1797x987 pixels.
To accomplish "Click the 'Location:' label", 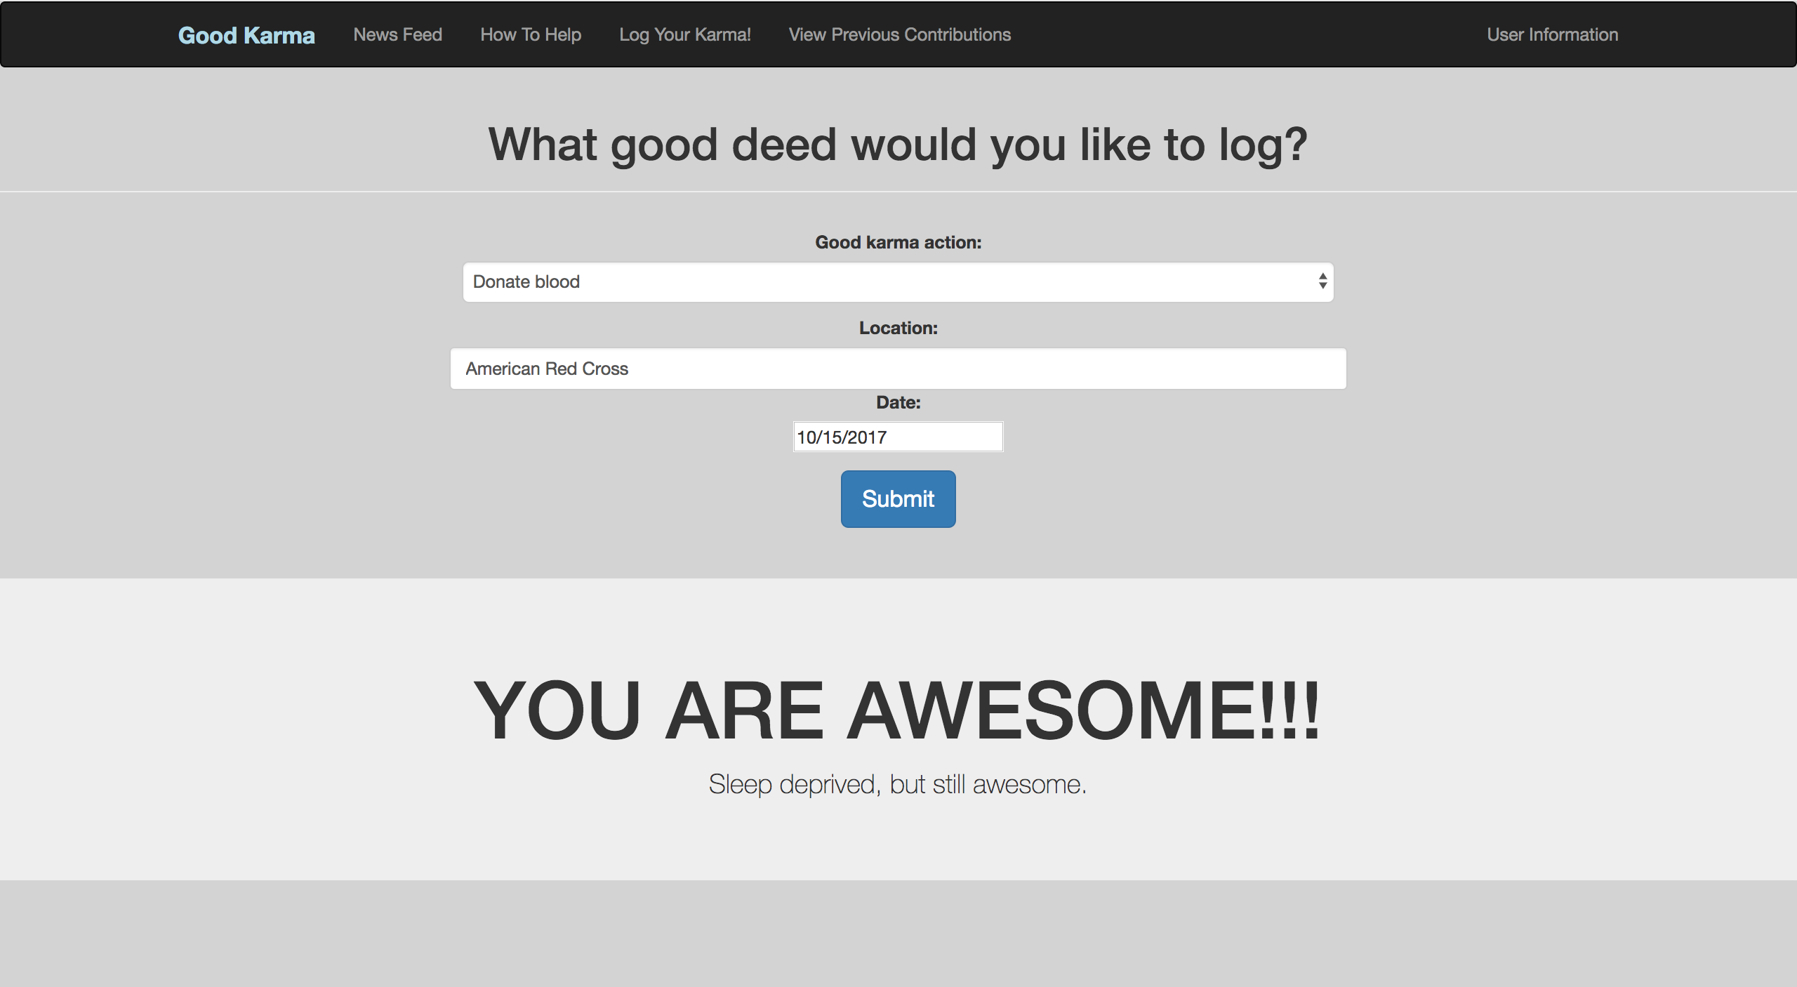I will (898, 328).
